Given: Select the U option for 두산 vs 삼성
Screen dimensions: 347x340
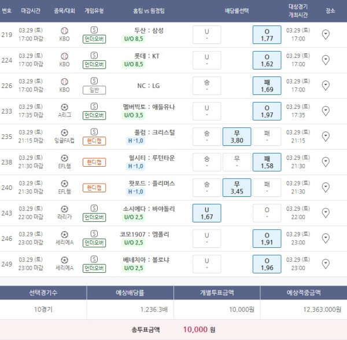Looking at the screenshot, I should pyautogui.click(x=206, y=34).
